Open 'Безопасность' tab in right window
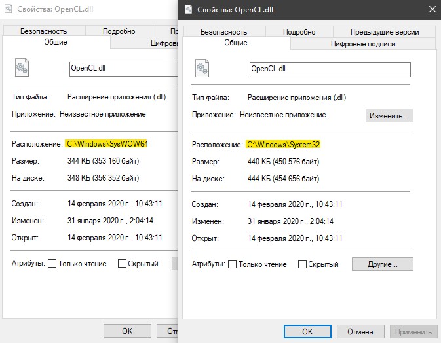 coord(224,32)
